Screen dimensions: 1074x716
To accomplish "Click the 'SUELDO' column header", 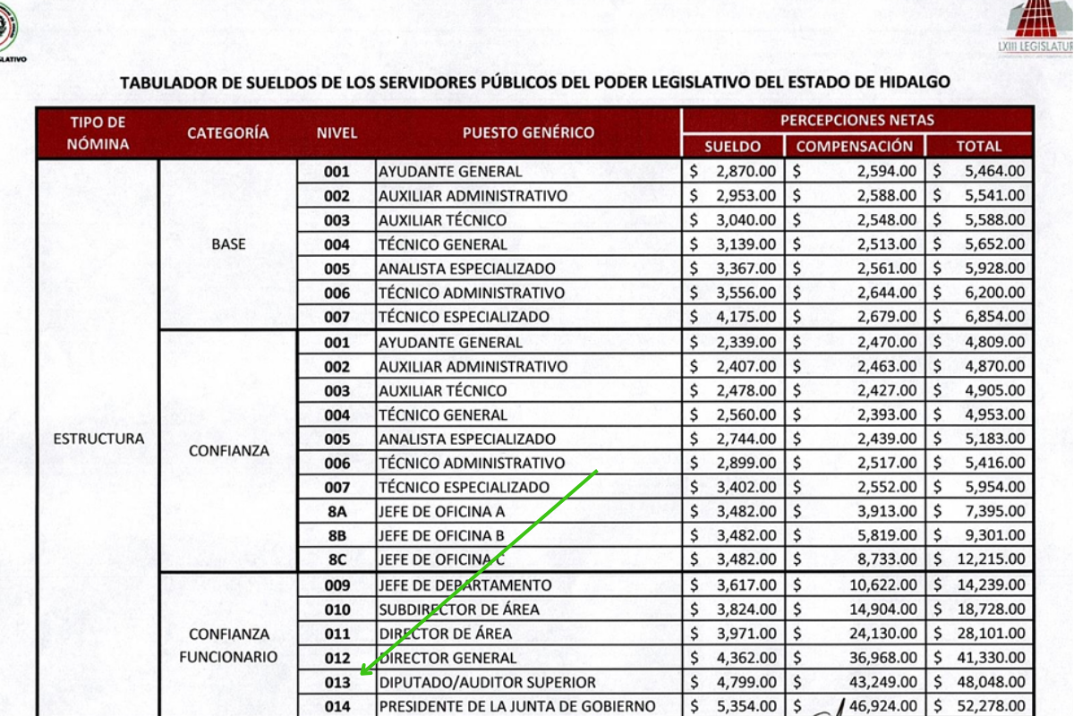I will pos(732,146).
